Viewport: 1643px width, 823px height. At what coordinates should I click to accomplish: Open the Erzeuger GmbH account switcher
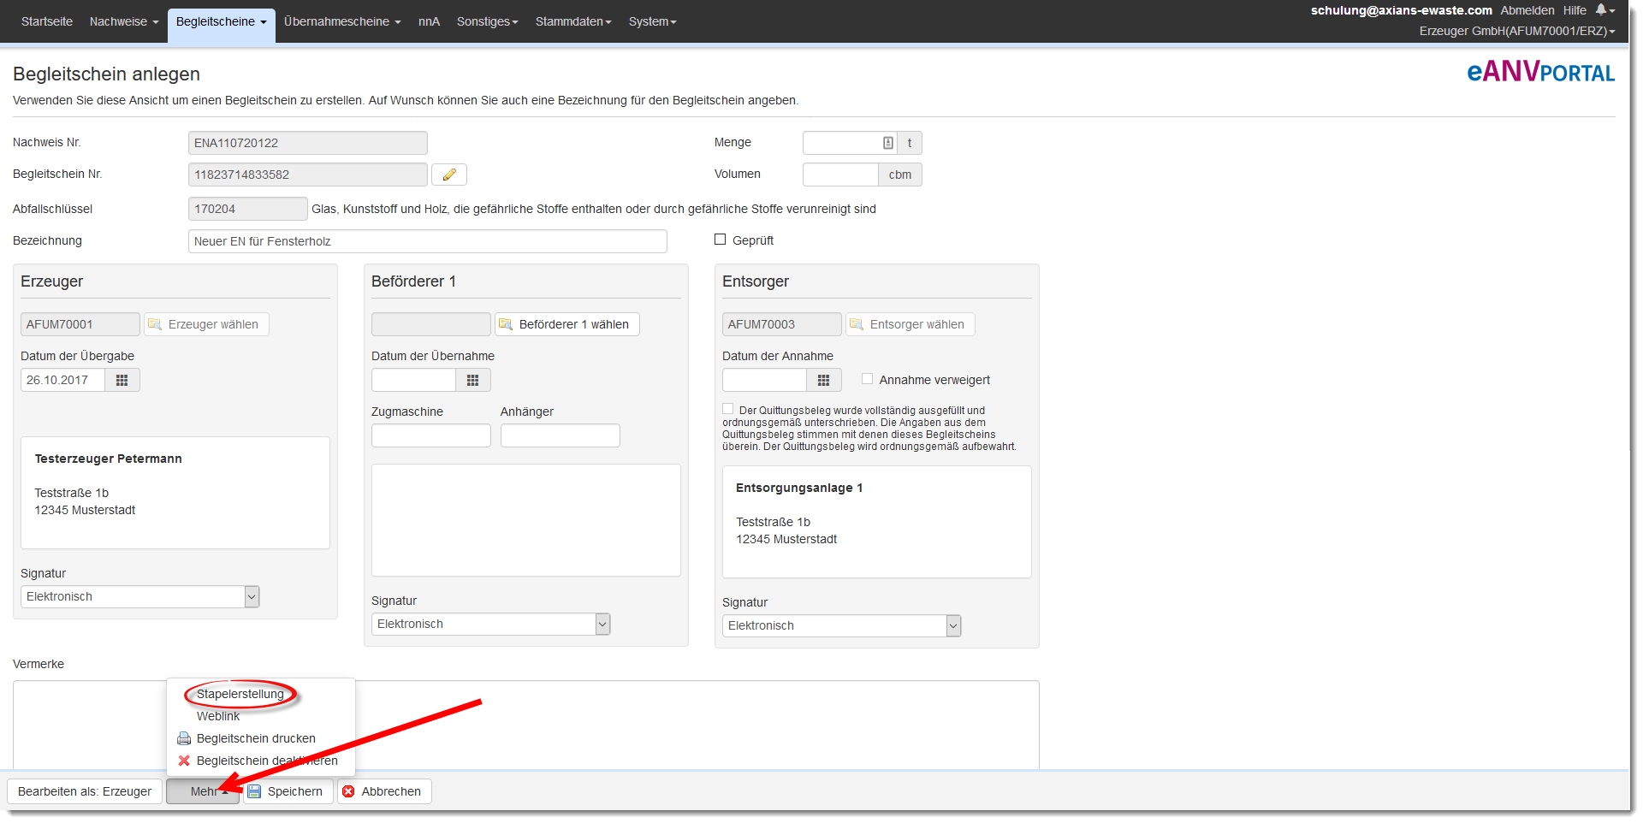[1517, 31]
